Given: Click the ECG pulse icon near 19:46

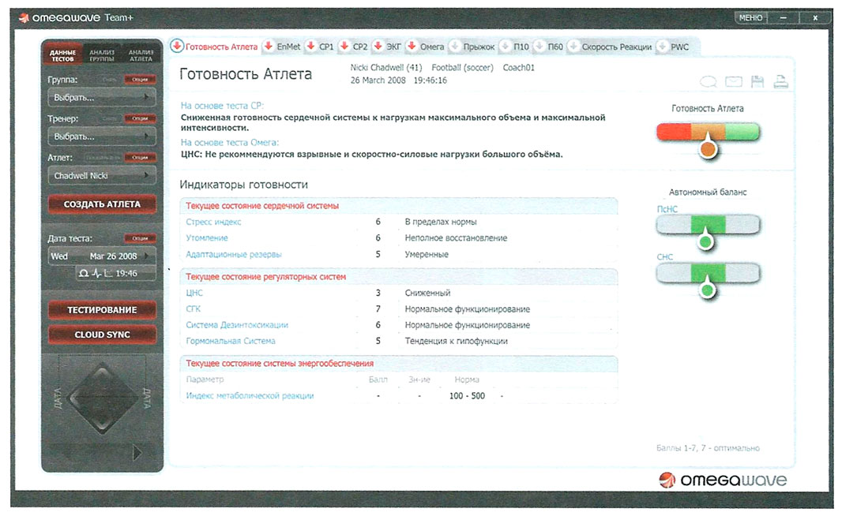Looking at the screenshot, I should click(x=95, y=273).
